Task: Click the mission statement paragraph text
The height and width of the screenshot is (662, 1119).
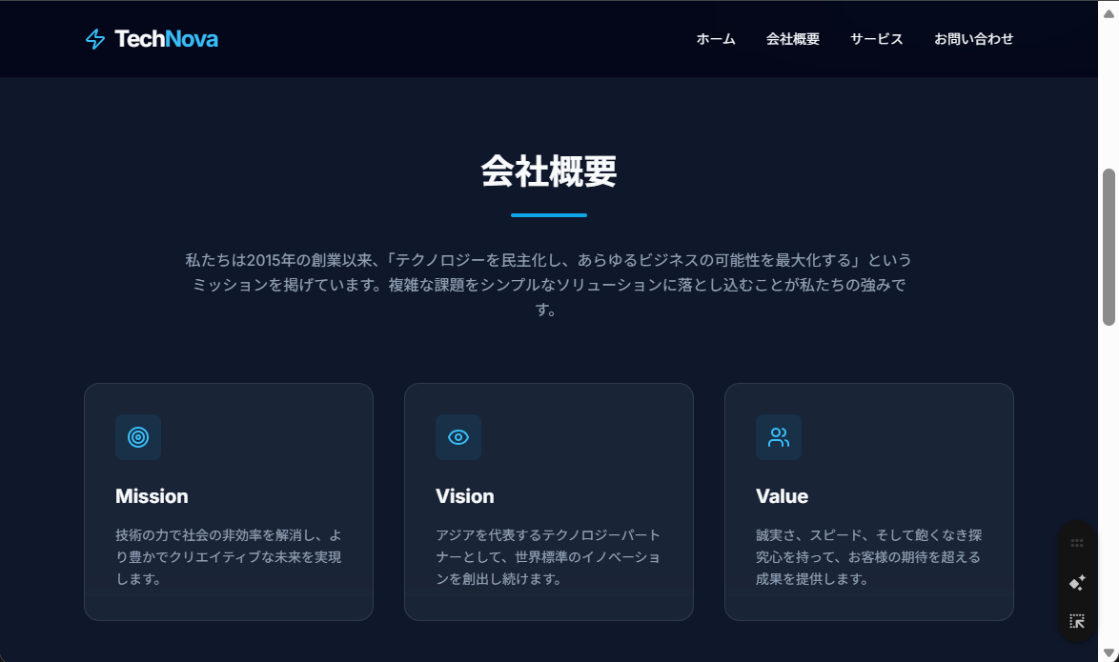Action: (548, 284)
